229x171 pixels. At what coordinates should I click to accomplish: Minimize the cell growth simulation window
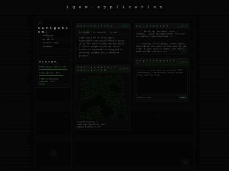click(120, 69)
